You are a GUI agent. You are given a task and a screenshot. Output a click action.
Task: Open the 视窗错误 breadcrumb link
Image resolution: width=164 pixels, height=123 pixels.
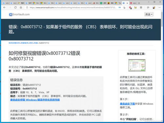click(24, 43)
